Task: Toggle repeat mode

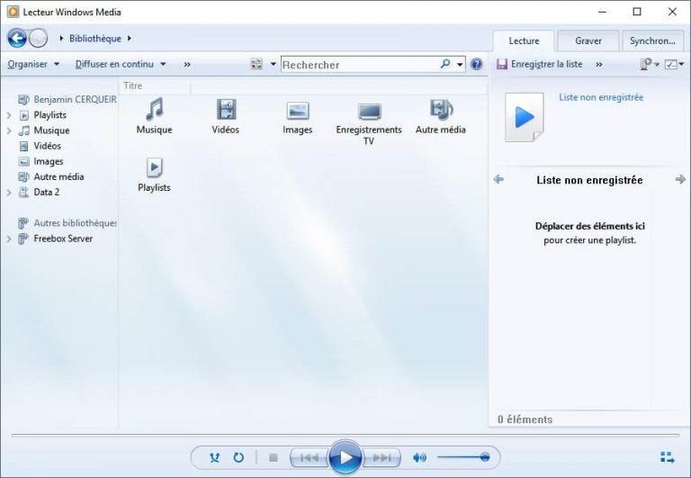Action: 238,457
